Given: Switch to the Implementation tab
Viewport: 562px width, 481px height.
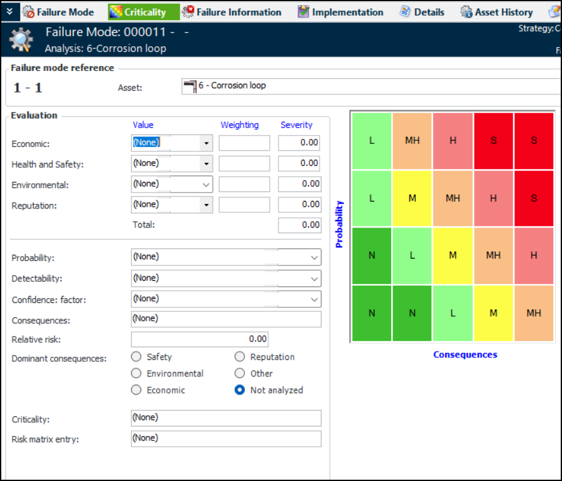Looking at the screenshot, I should 347,12.
